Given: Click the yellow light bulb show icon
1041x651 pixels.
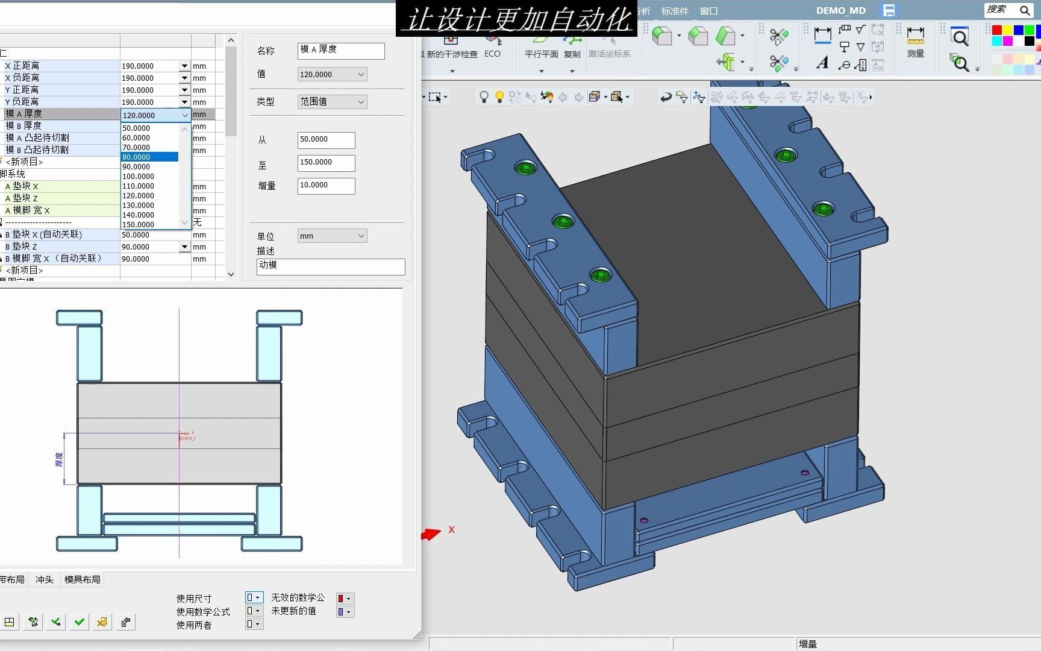Looking at the screenshot, I should (x=499, y=97).
